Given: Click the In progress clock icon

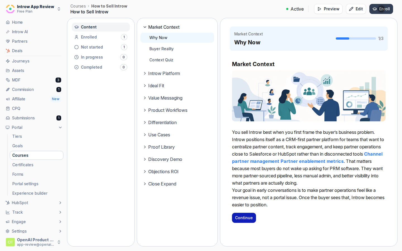Looking at the screenshot, I should [x=76, y=57].
